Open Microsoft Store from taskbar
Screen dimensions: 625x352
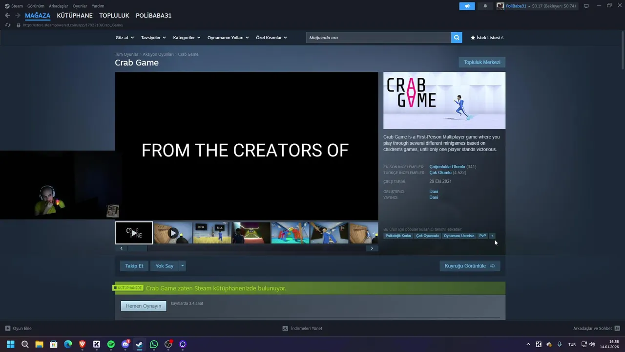point(53,344)
